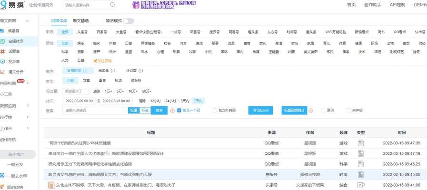427x190 pixels.
Task: Uncheck the 包含一个词 checkbox
Action: (x=179, y=110)
